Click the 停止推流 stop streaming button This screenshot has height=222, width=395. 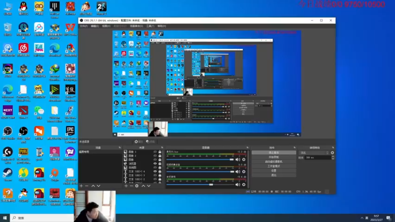pyautogui.click(x=274, y=152)
